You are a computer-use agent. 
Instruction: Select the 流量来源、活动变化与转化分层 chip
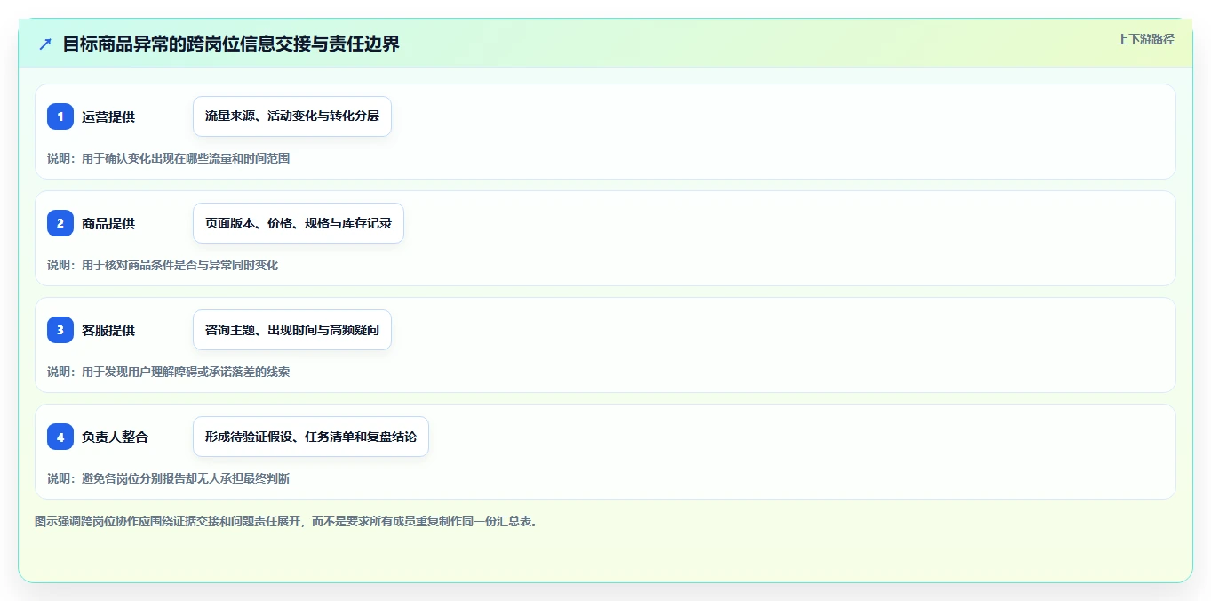pos(292,116)
